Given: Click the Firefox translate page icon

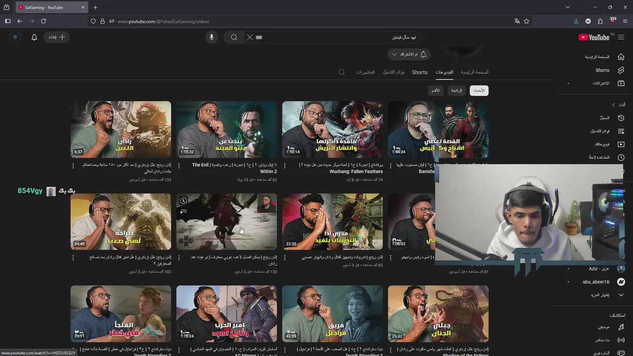Looking at the screenshot, I should (517, 21).
